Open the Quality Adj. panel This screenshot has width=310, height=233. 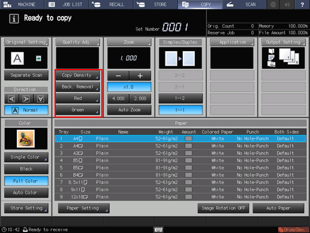[x=77, y=42]
